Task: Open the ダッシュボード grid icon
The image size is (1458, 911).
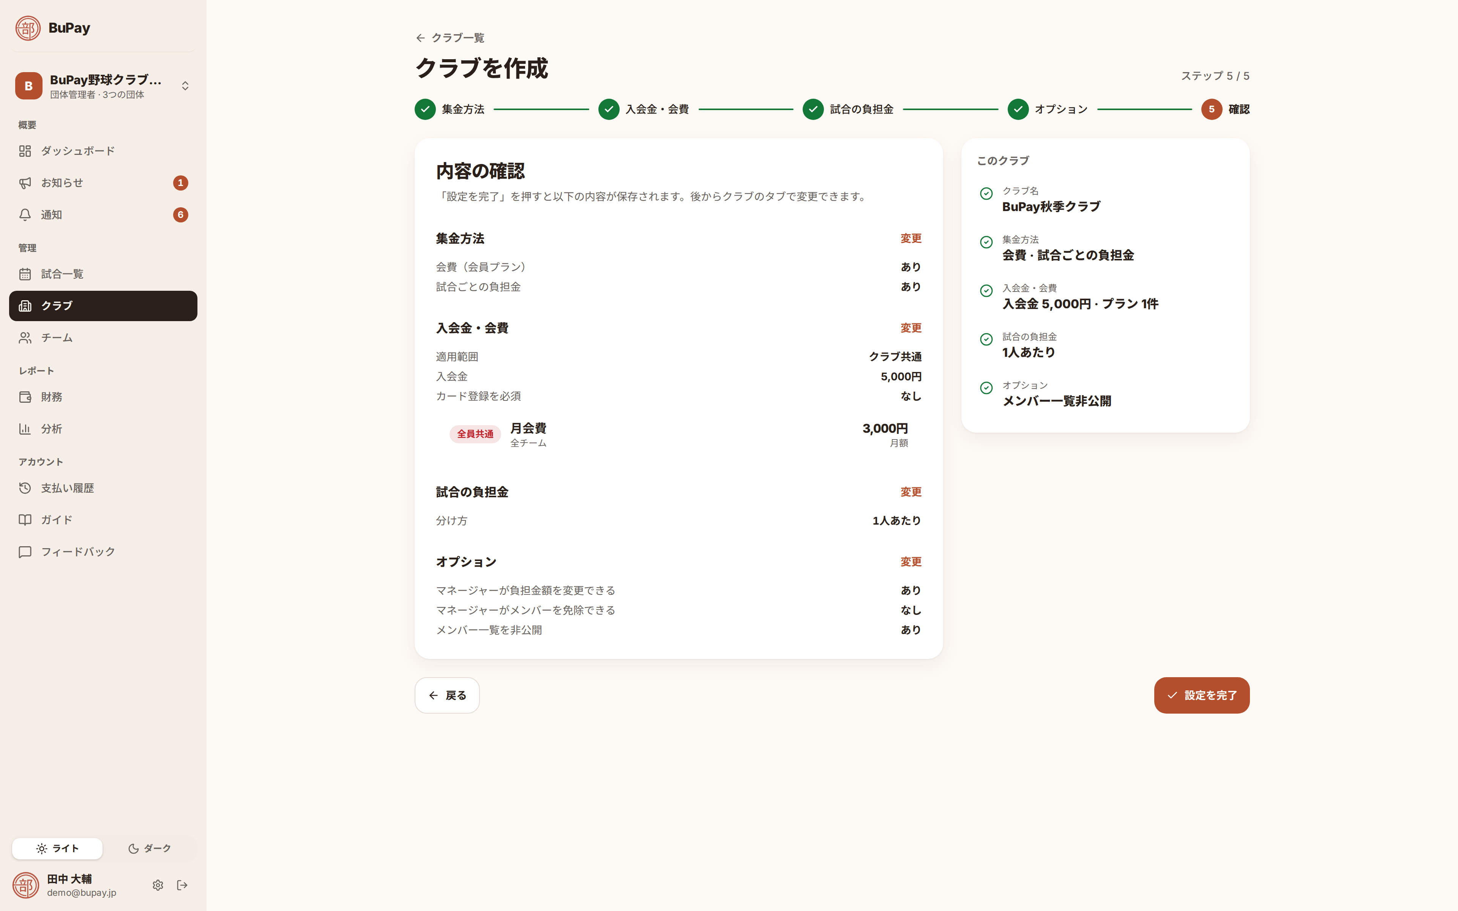Action: click(25, 151)
